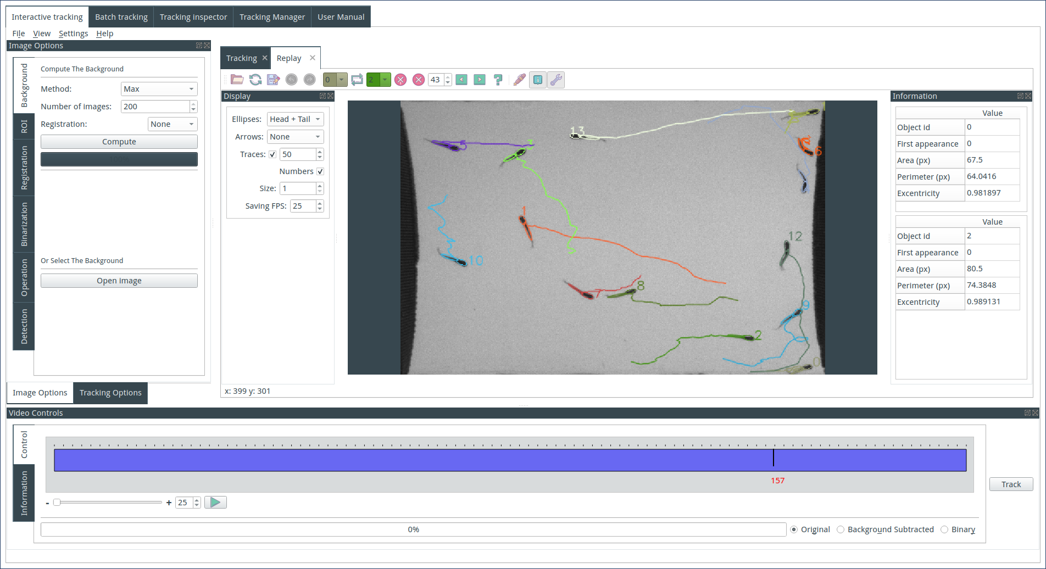Viewport: 1046px width, 569px height.
Task: Swap objects with the exchange arrows icon
Action: (357, 80)
